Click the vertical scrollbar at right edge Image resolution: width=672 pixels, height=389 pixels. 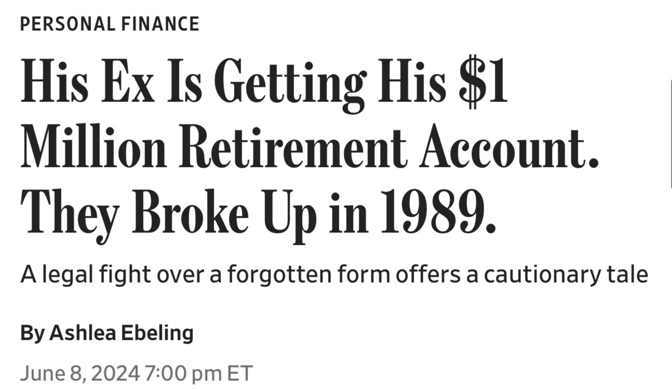coord(670,133)
